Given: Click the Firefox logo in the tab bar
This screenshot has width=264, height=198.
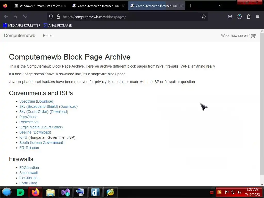Looking at the screenshot, I should (5, 6).
